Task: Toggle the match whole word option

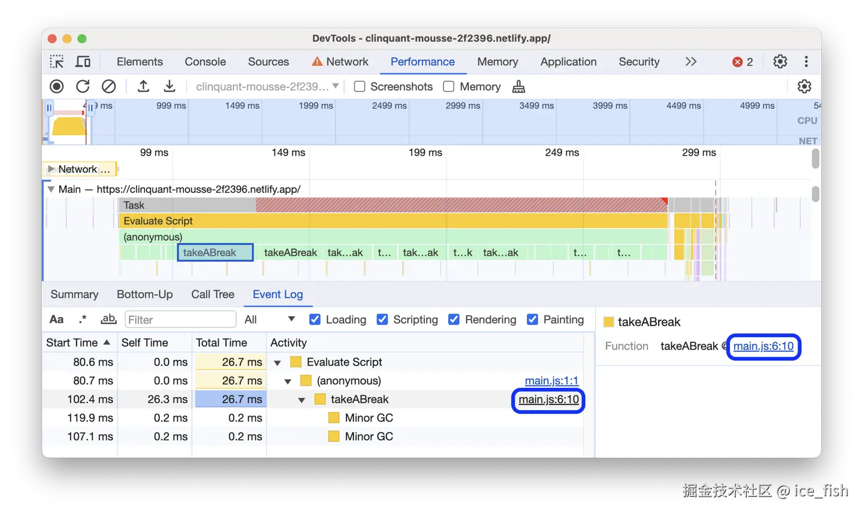Action: [108, 320]
